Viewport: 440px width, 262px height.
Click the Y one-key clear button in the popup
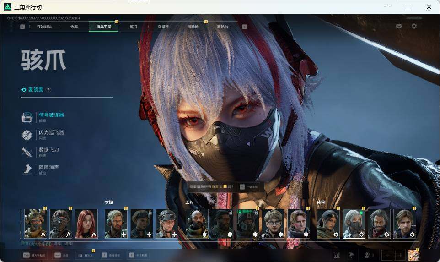coord(249,187)
